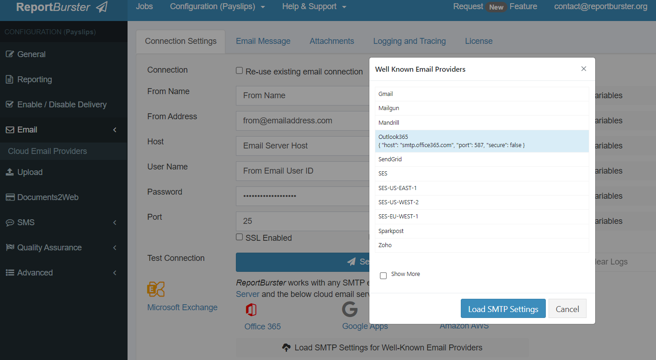Click the cloud upload icon on Load SMTP bar
This screenshot has width=656, height=360.
pos(286,348)
